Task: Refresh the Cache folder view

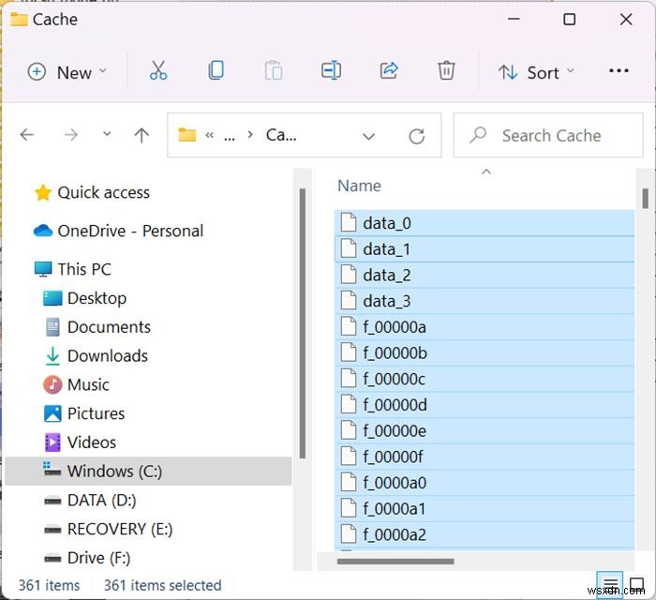Action: [x=416, y=136]
